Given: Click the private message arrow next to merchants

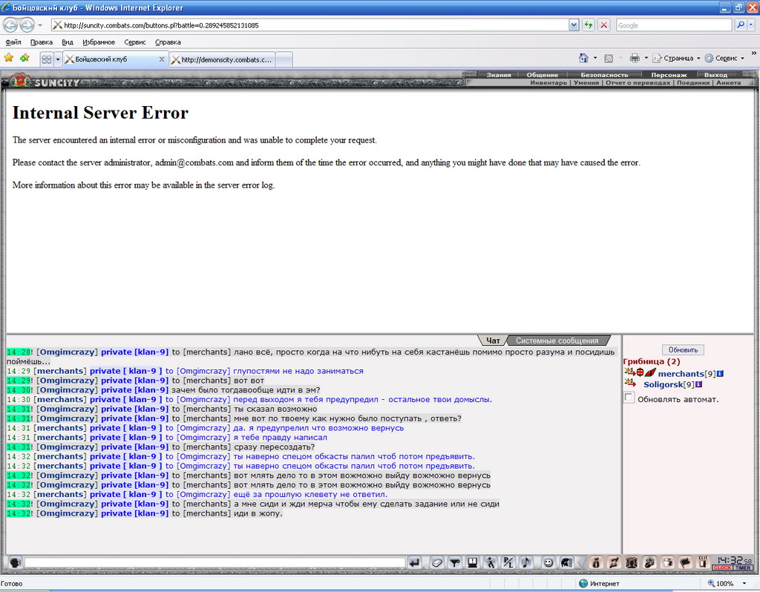Looking at the screenshot, I should point(630,372).
